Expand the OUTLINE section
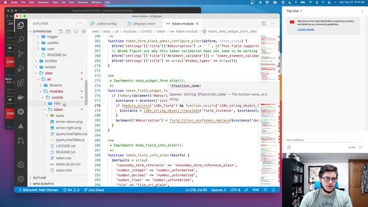 (40, 178)
